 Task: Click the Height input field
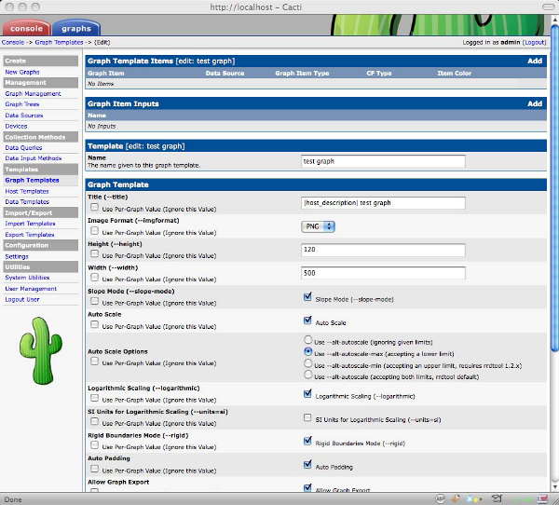[383, 250]
